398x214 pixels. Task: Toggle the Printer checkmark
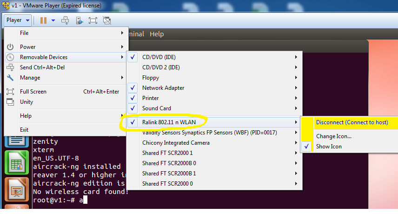tap(133, 98)
